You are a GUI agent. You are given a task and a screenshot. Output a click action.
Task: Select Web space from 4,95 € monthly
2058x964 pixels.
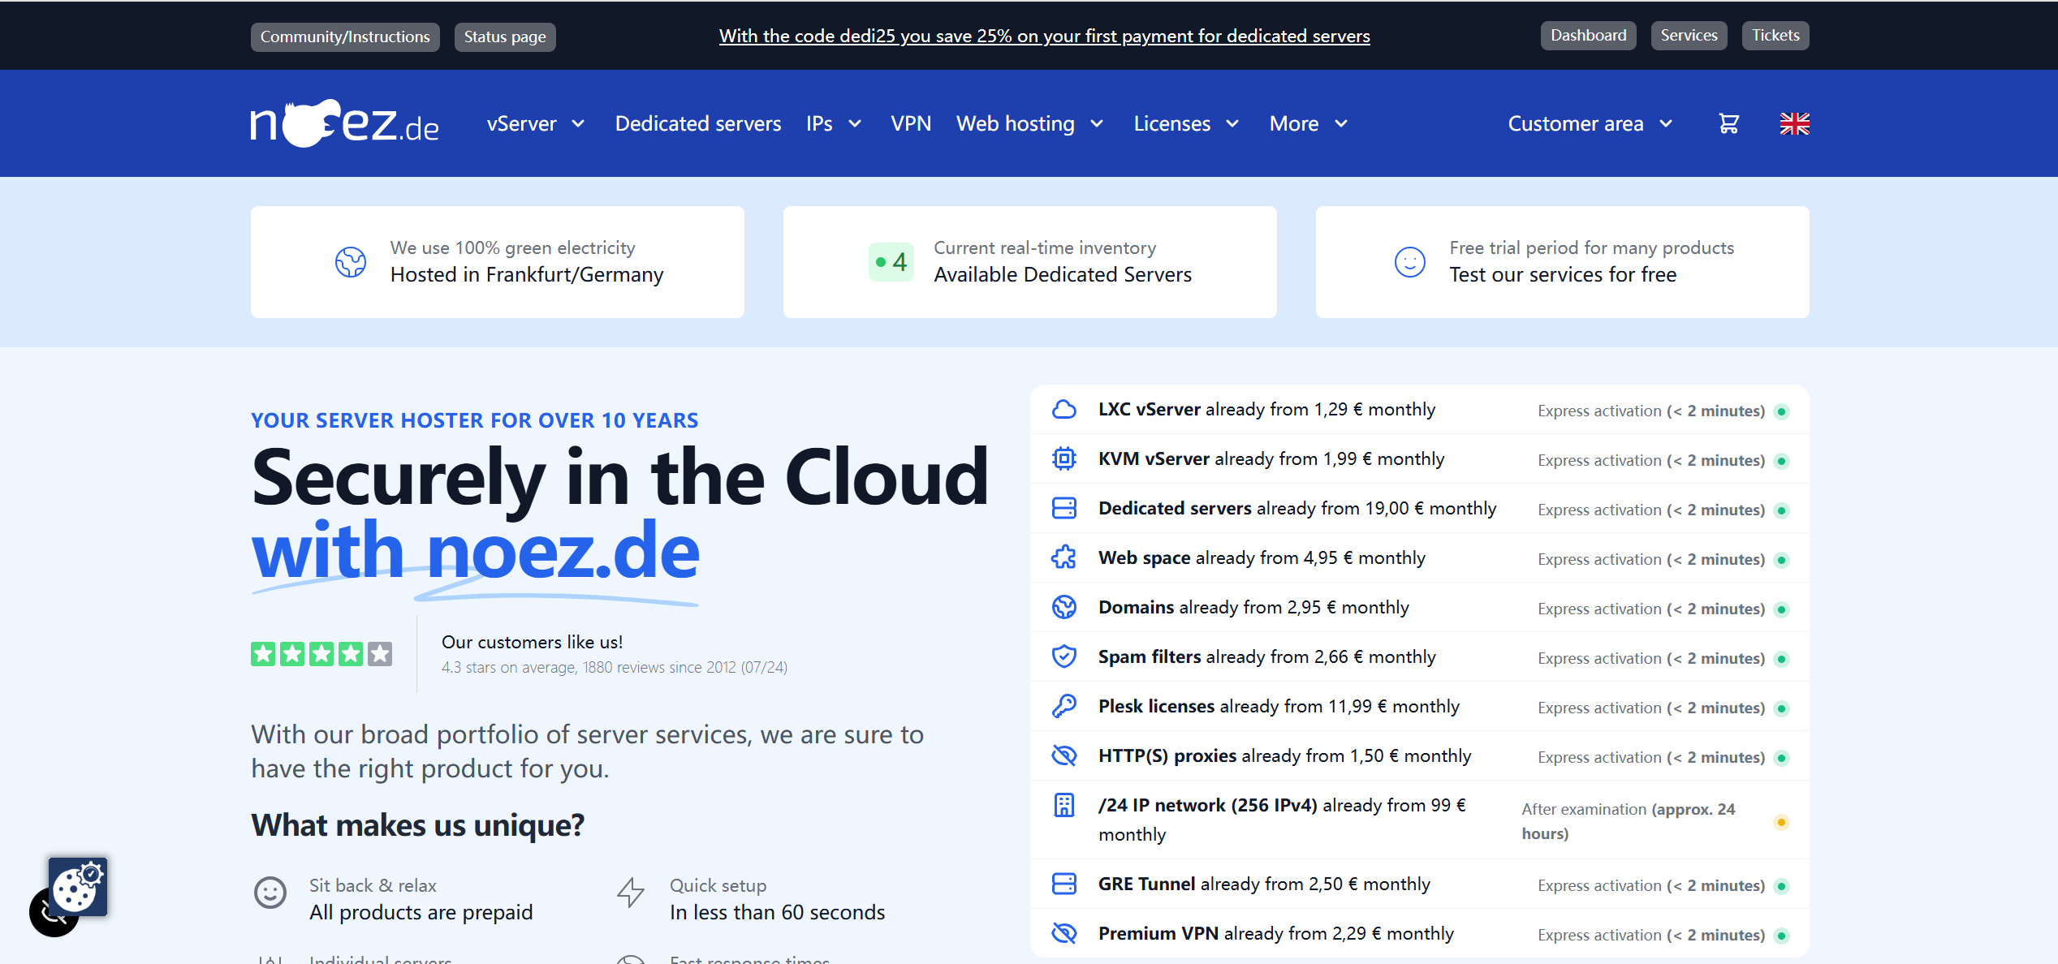click(x=1420, y=558)
